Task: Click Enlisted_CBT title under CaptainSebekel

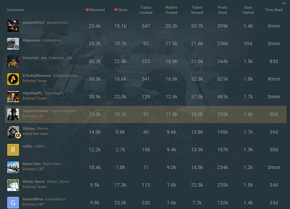Action: (x=33, y=116)
